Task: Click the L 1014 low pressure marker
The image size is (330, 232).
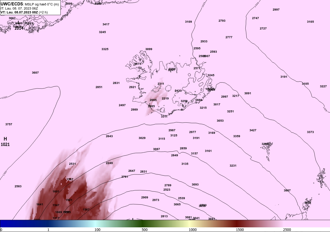Action: [19, 26]
